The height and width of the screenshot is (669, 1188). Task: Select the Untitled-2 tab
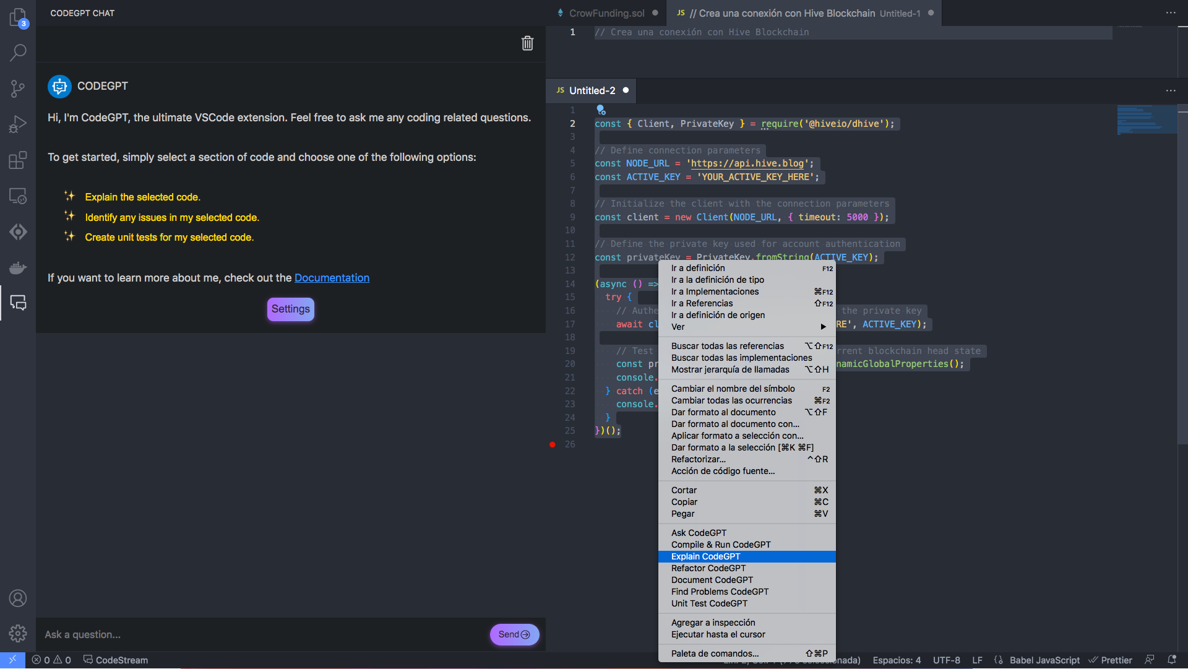pyautogui.click(x=592, y=90)
